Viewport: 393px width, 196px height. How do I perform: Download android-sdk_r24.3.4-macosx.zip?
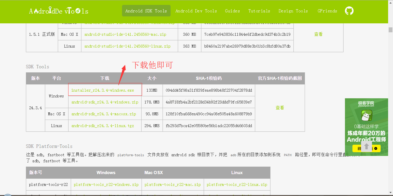click(x=104, y=114)
